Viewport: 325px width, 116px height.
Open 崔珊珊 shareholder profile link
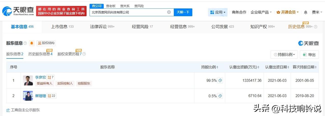pos(40,96)
